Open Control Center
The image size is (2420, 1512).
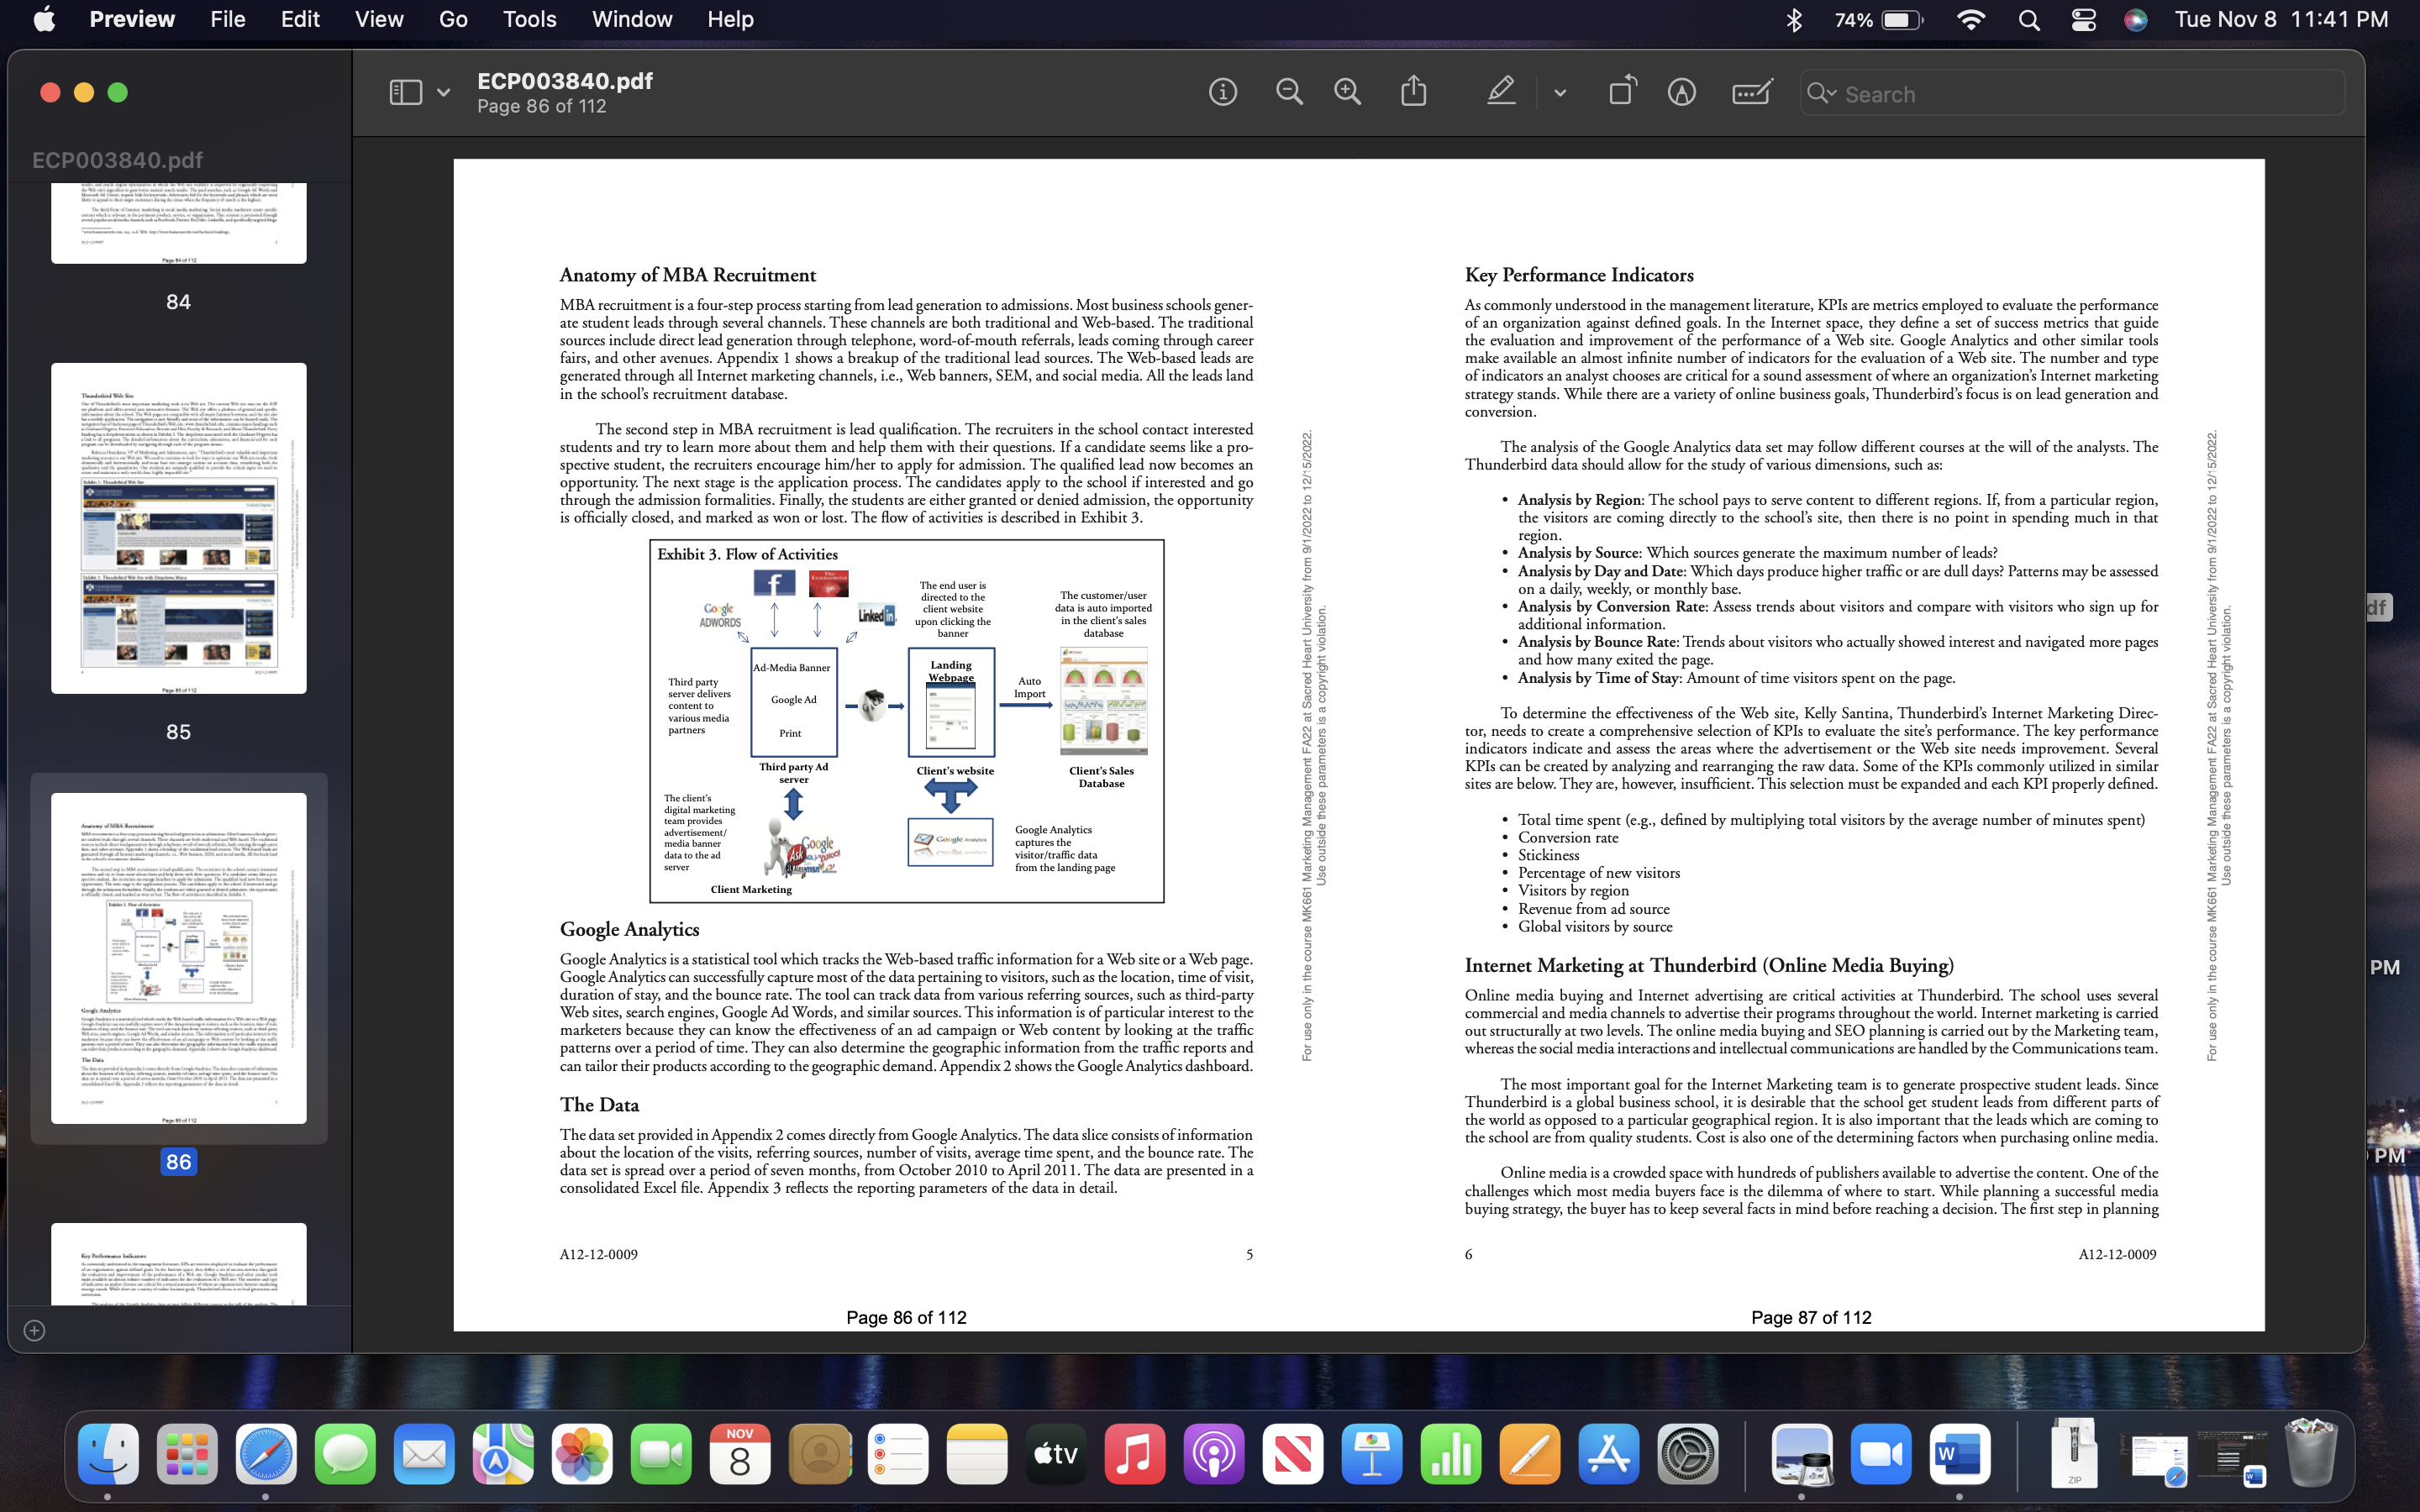tap(2083, 20)
